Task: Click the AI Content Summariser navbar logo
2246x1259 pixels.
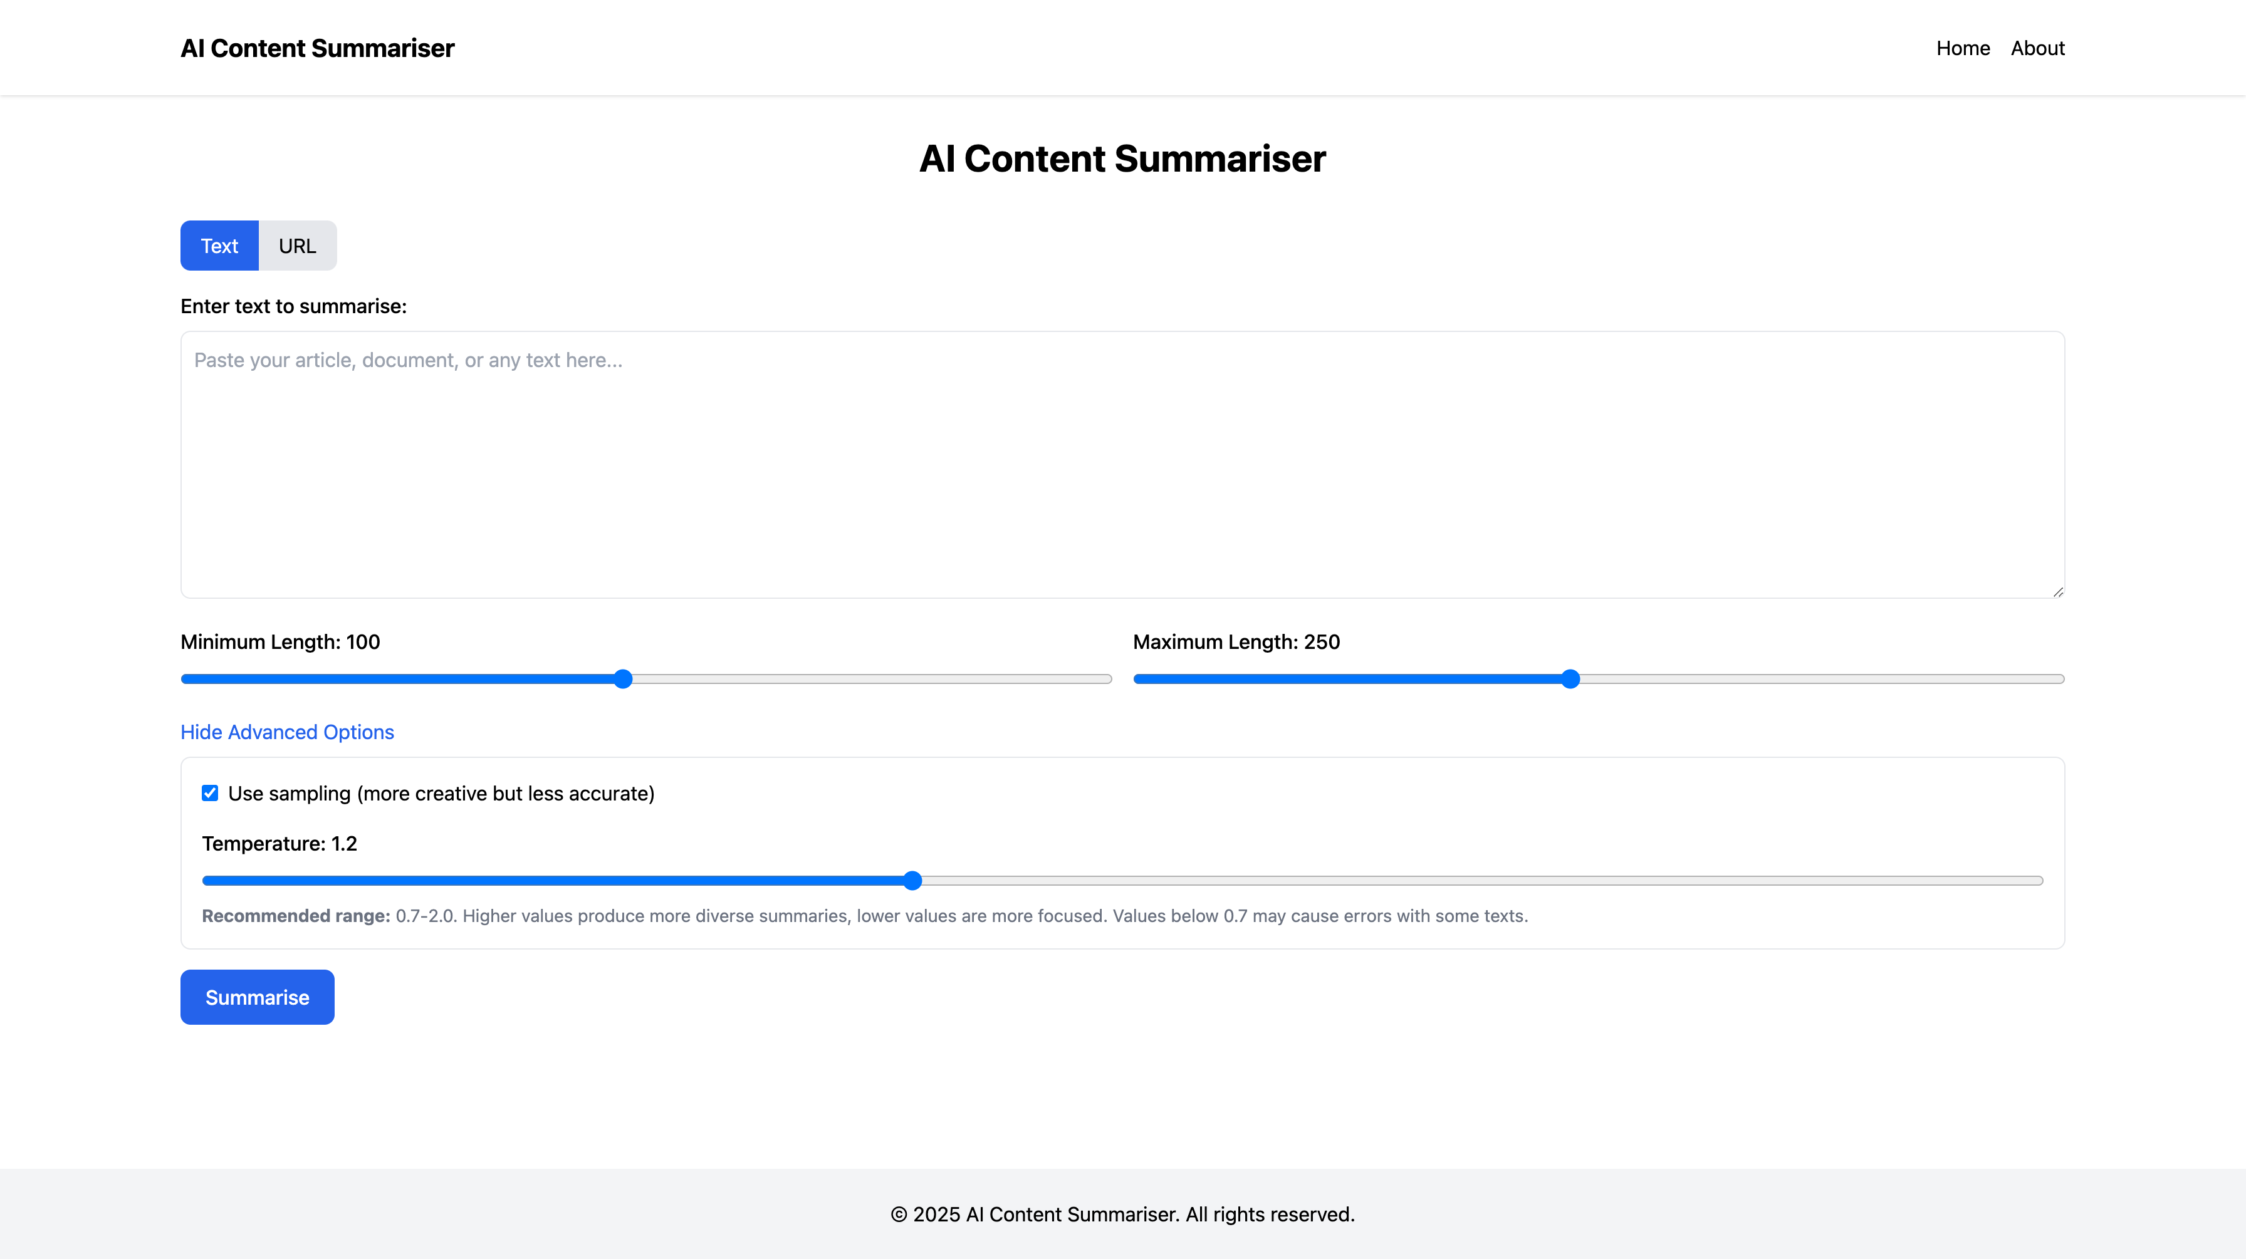Action: (x=316, y=48)
